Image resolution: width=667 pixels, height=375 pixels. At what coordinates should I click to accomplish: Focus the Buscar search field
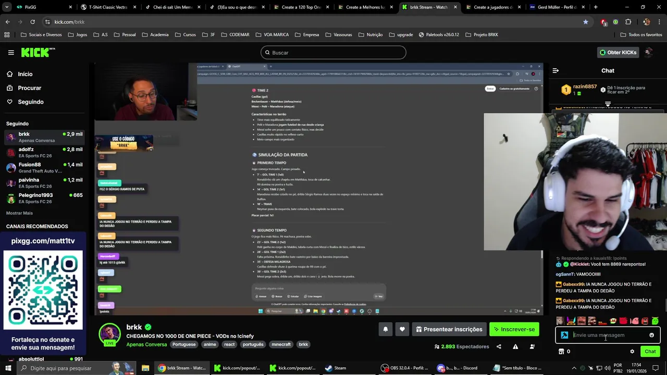[x=333, y=53]
